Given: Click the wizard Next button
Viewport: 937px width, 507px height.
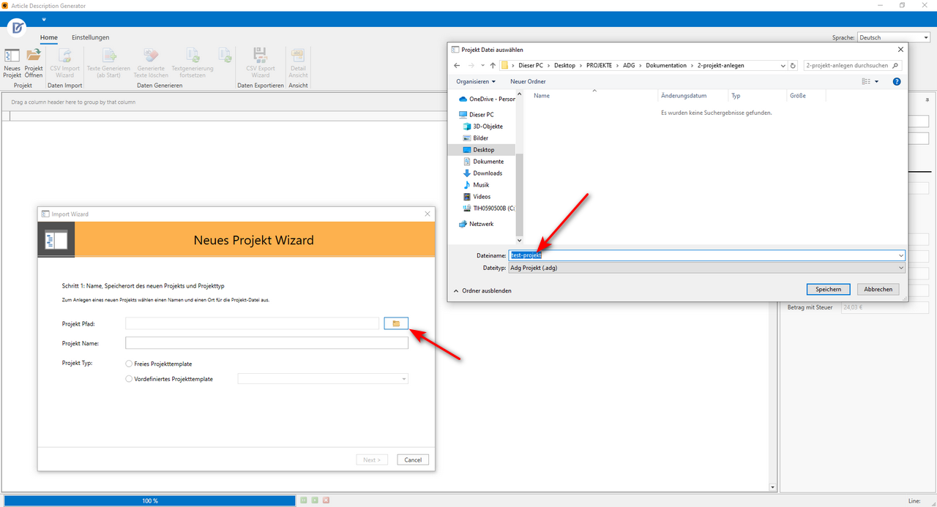Looking at the screenshot, I should (x=372, y=459).
